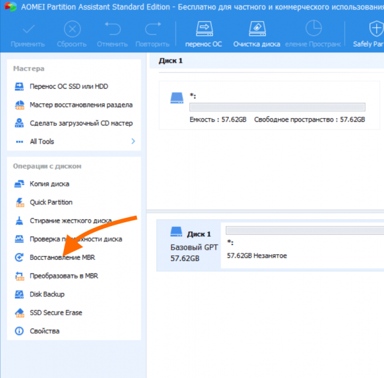Click the Копия диска icon
Screen dimensions: 384x378
click(19, 184)
